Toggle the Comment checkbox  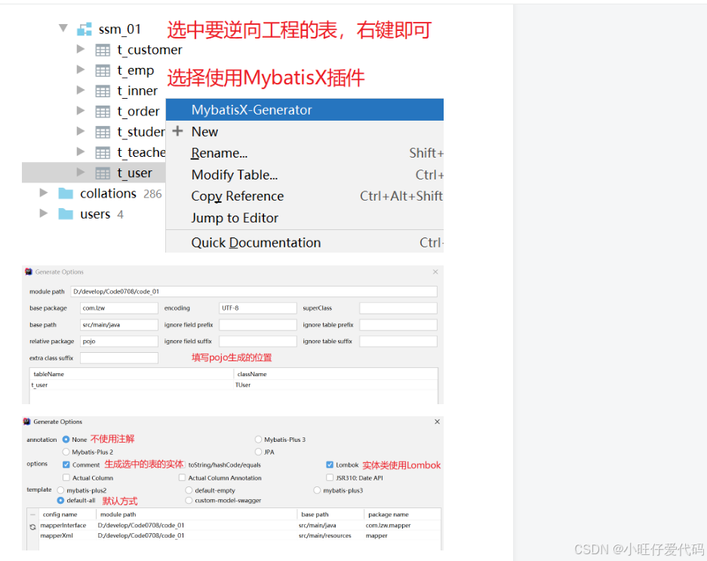[66, 464]
